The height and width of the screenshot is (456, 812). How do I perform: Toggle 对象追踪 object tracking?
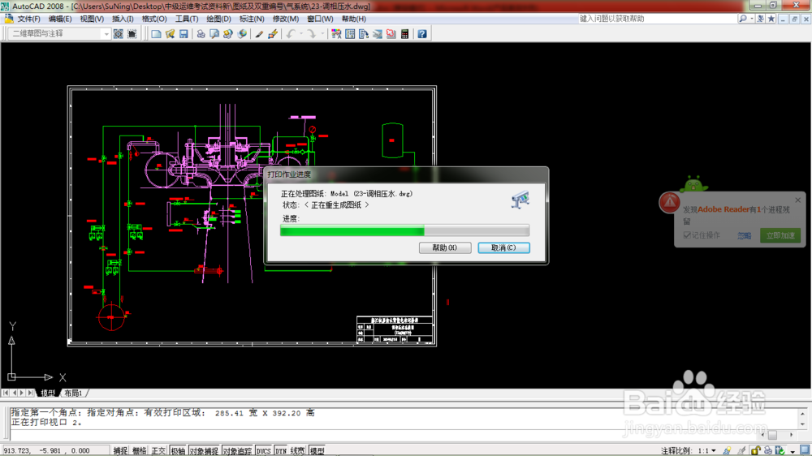point(237,451)
